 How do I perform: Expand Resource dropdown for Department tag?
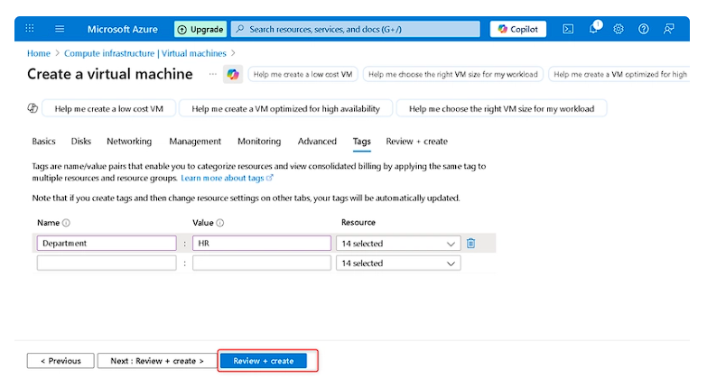(398, 244)
